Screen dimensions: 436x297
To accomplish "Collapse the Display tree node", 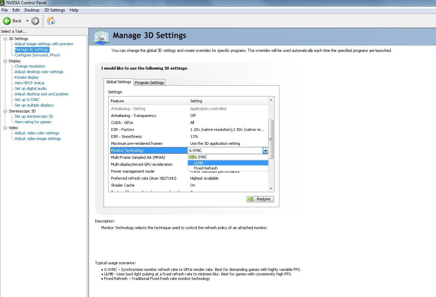I will pos(5,61).
